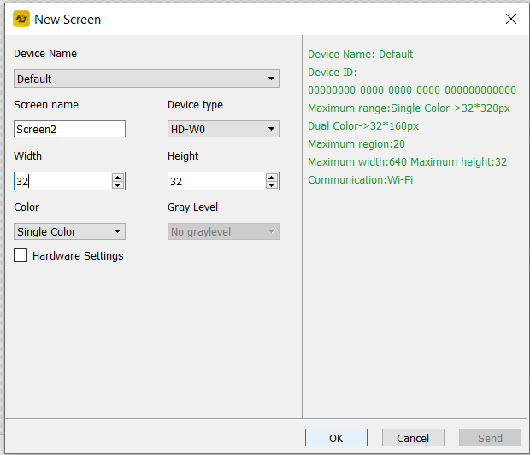Click inside the Height value field
This screenshot has width=530, height=455.
[216, 181]
